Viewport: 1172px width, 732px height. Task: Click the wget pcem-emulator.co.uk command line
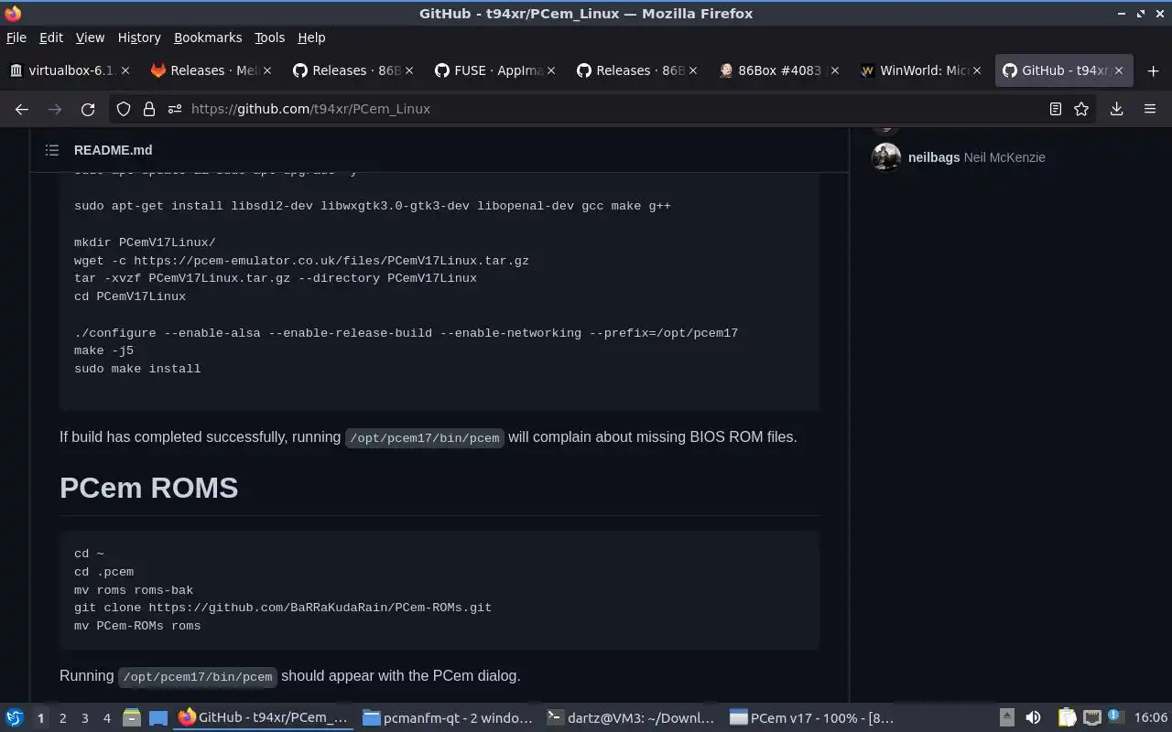(301, 261)
